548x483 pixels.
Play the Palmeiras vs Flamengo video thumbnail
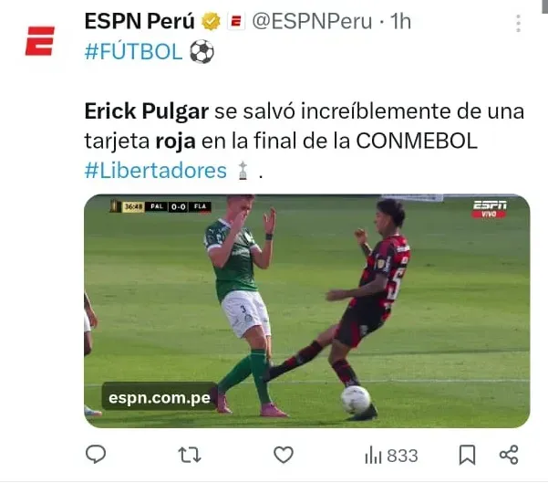[x=307, y=310]
